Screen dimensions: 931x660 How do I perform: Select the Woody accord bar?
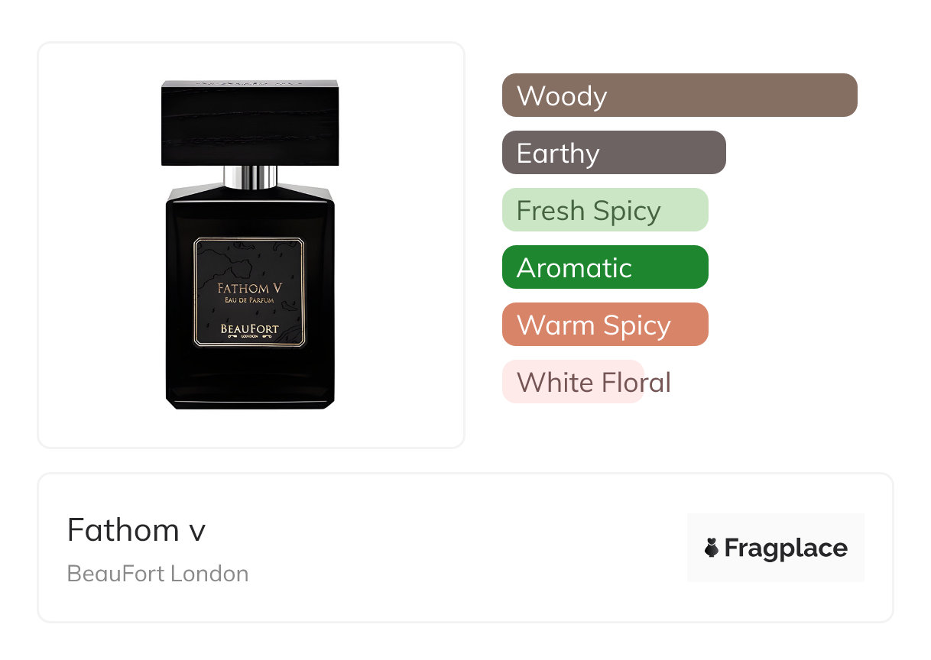pyautogui.click(x=680, y=95)
